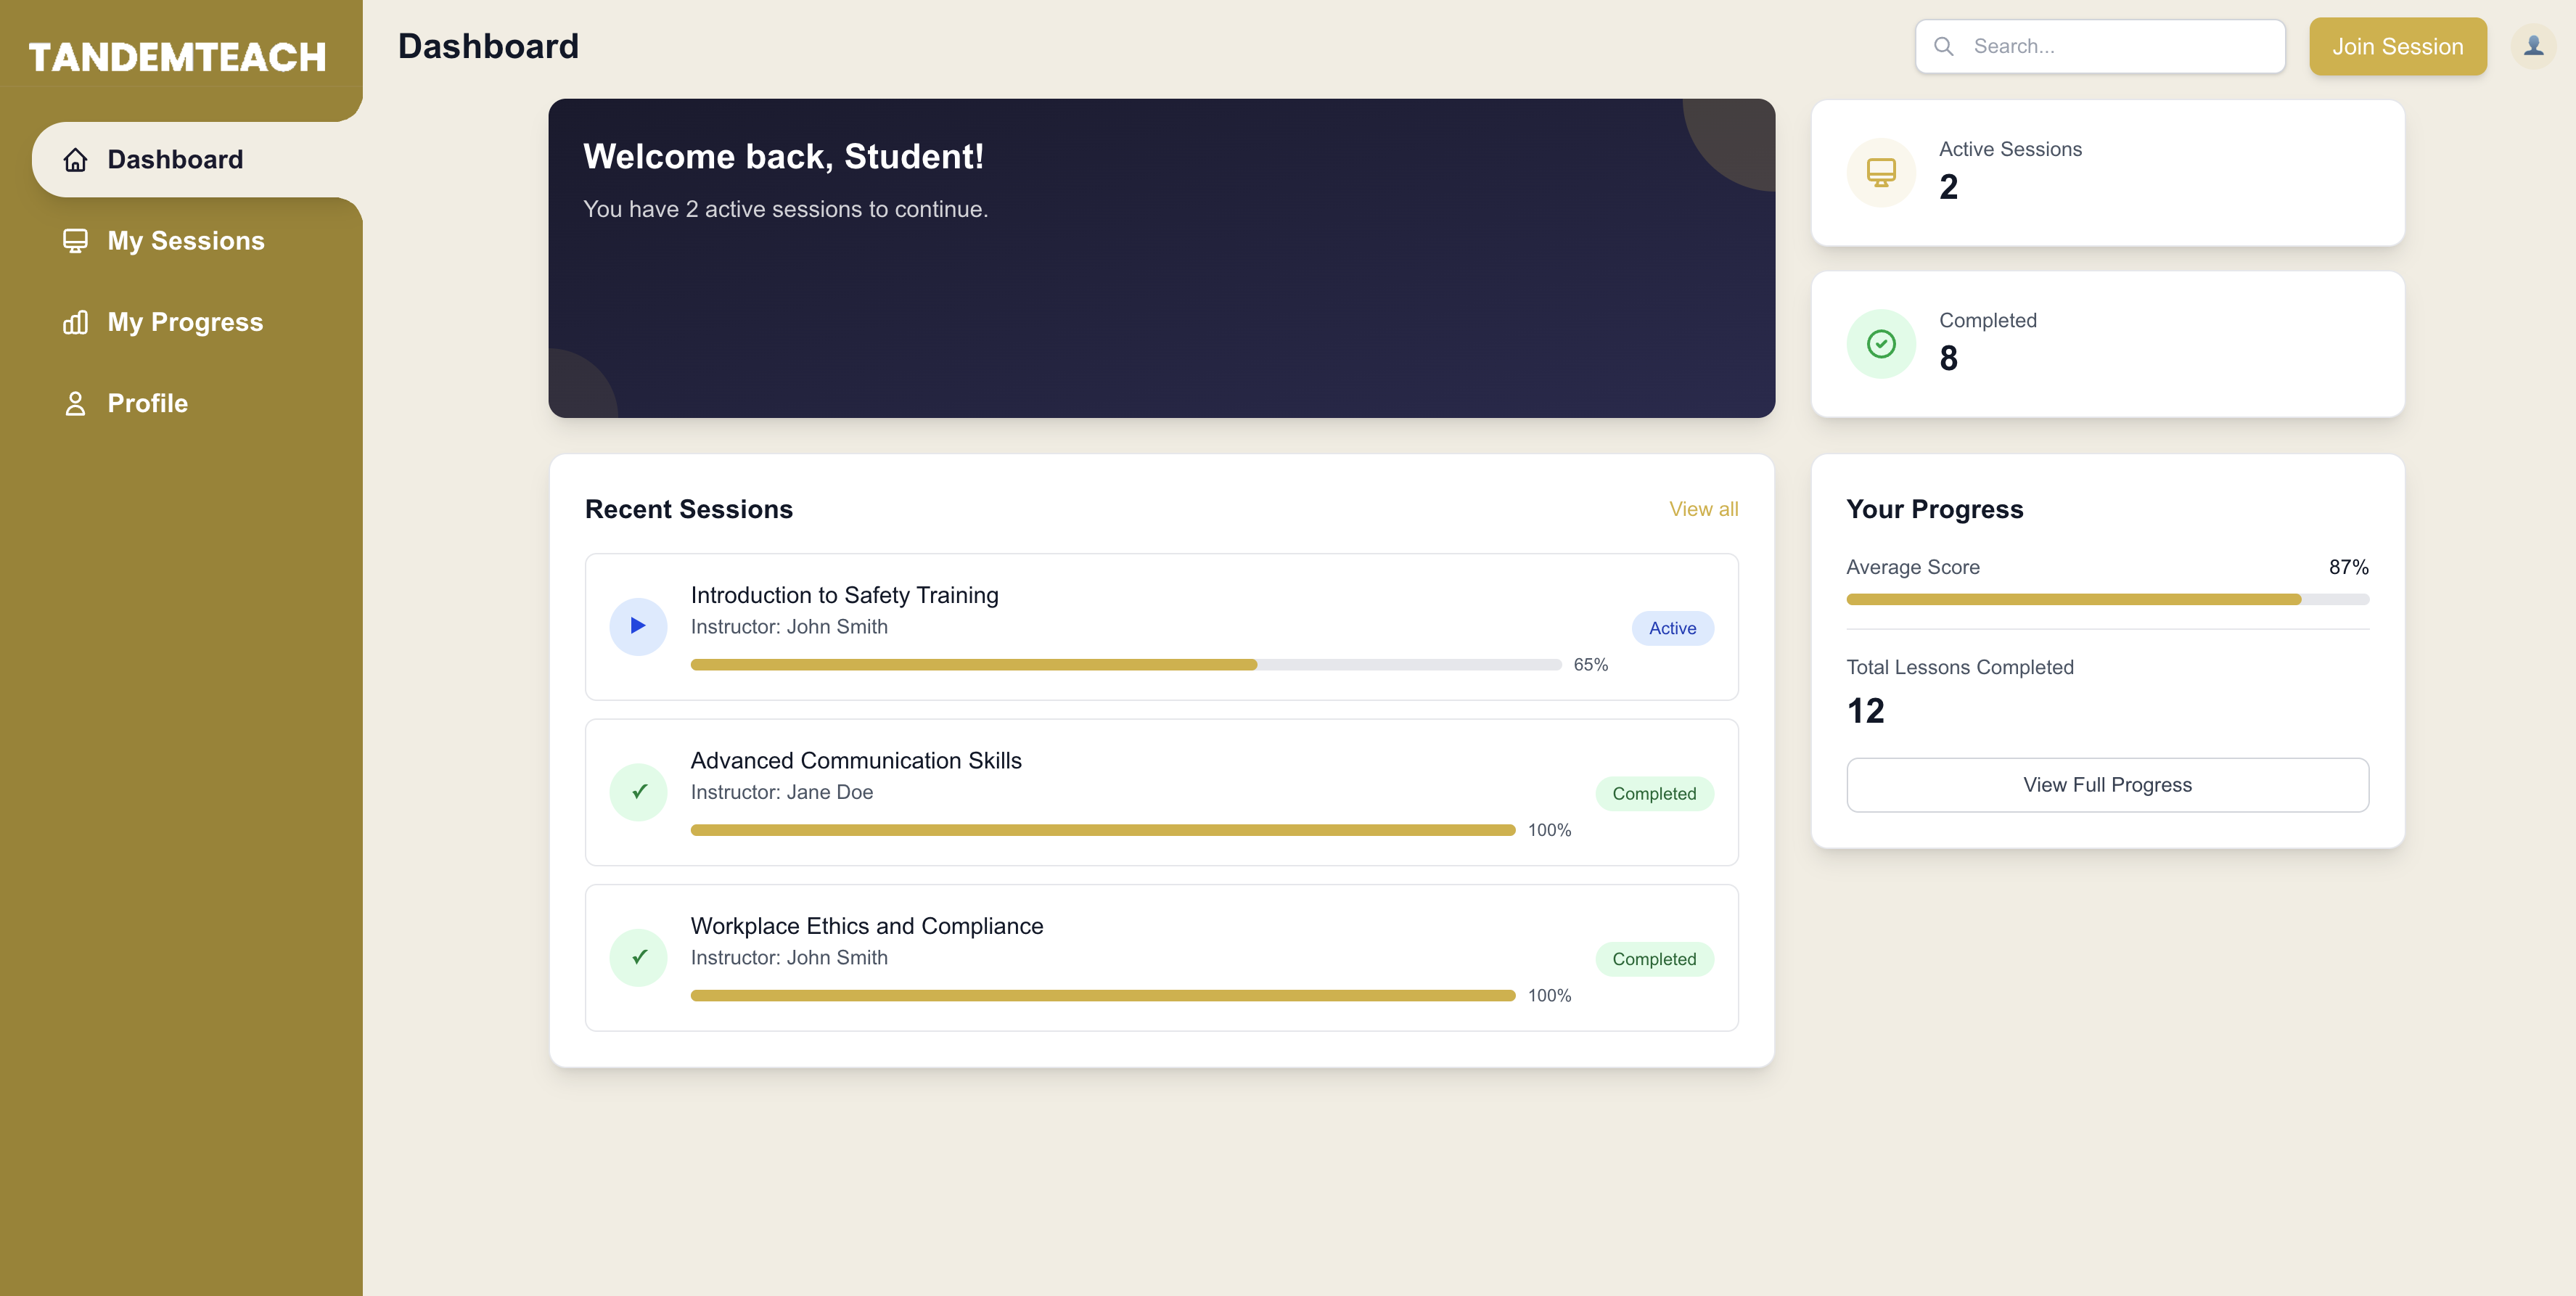Select the Dashboard home icon
The width and height of the screenshot is (2576, 1296).
[x=75, y=159]
